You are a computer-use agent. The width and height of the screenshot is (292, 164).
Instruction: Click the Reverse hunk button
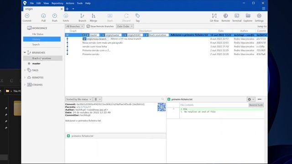tap(256, 105)
